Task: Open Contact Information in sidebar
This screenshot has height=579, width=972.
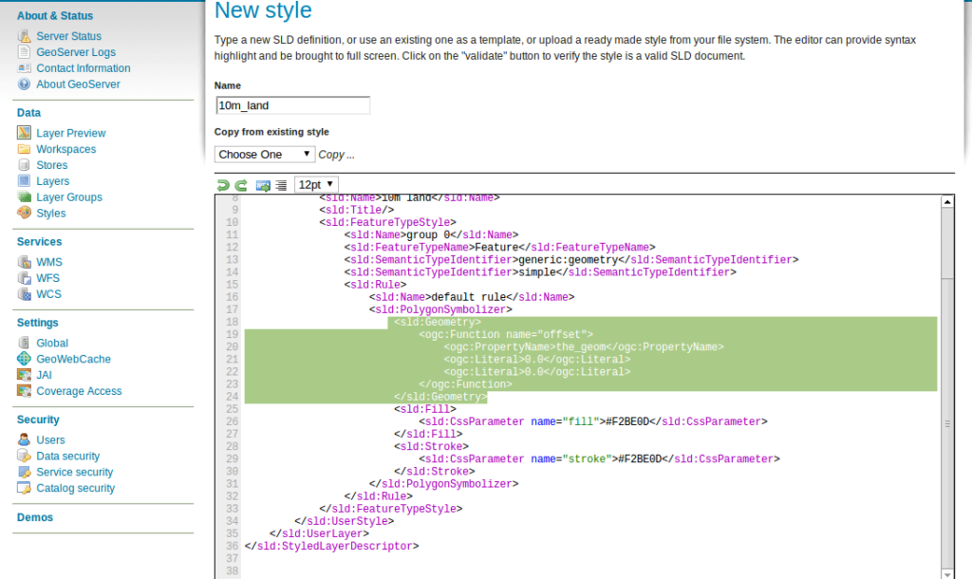Action: (84, 68)
